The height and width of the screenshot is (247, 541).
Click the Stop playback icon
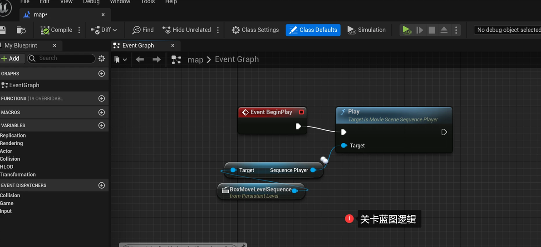coord(432,30)
